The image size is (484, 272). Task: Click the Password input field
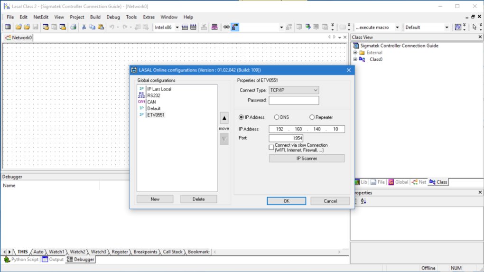pyautogui.click(x=294, y=100)
